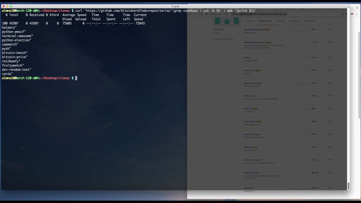Click the star icon on the latex-lease row
Viewport: 361px width, 203px height.
(329, 122)
